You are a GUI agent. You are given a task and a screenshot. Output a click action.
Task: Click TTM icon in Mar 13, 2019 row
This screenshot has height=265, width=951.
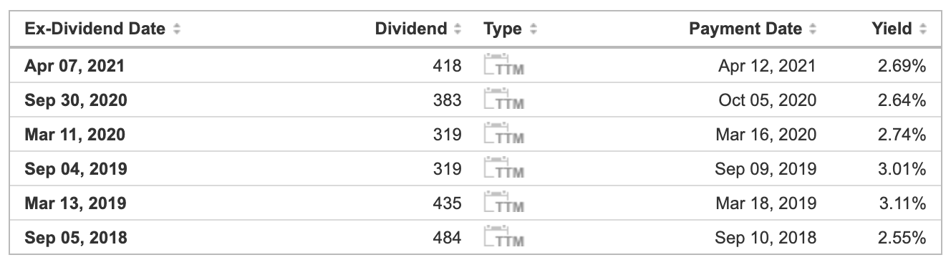[504, 203]
